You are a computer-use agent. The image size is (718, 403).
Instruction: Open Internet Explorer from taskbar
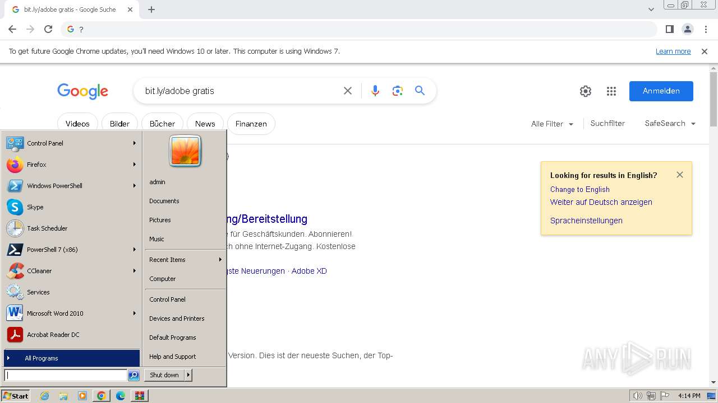(x=45, y=396)
